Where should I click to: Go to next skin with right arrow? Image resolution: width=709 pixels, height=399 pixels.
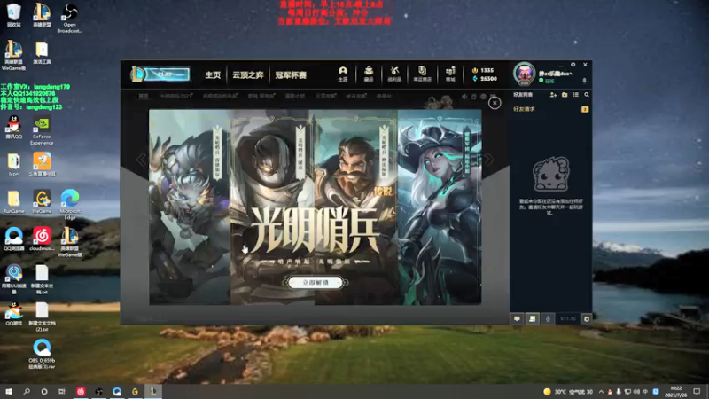coord(489,160)
